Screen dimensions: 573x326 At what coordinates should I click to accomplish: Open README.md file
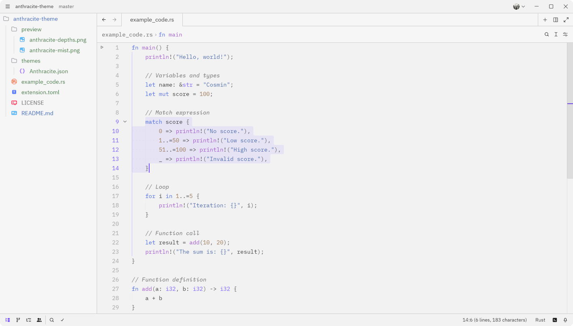coord(37,113)
